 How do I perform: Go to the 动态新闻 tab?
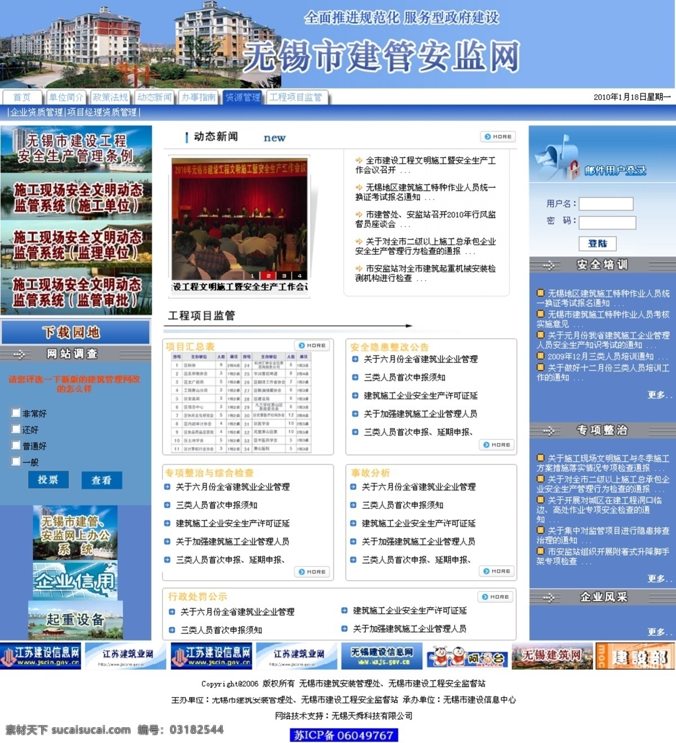154,98
